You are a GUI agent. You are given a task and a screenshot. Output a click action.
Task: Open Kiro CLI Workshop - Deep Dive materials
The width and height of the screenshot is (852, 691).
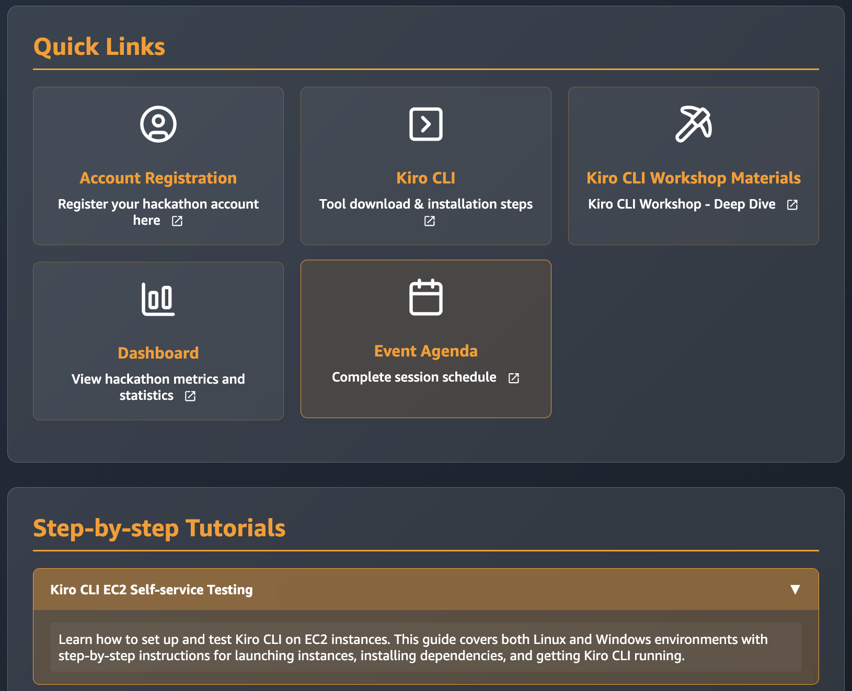point(693,178)
